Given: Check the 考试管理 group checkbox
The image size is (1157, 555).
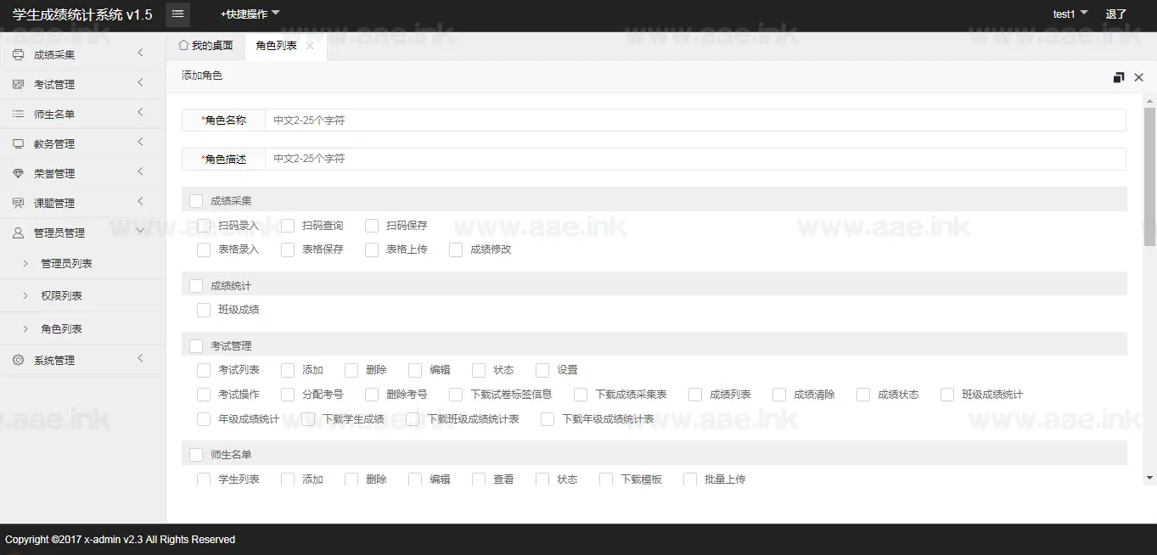Looking at the screenshot, I should tap(196, 346).
